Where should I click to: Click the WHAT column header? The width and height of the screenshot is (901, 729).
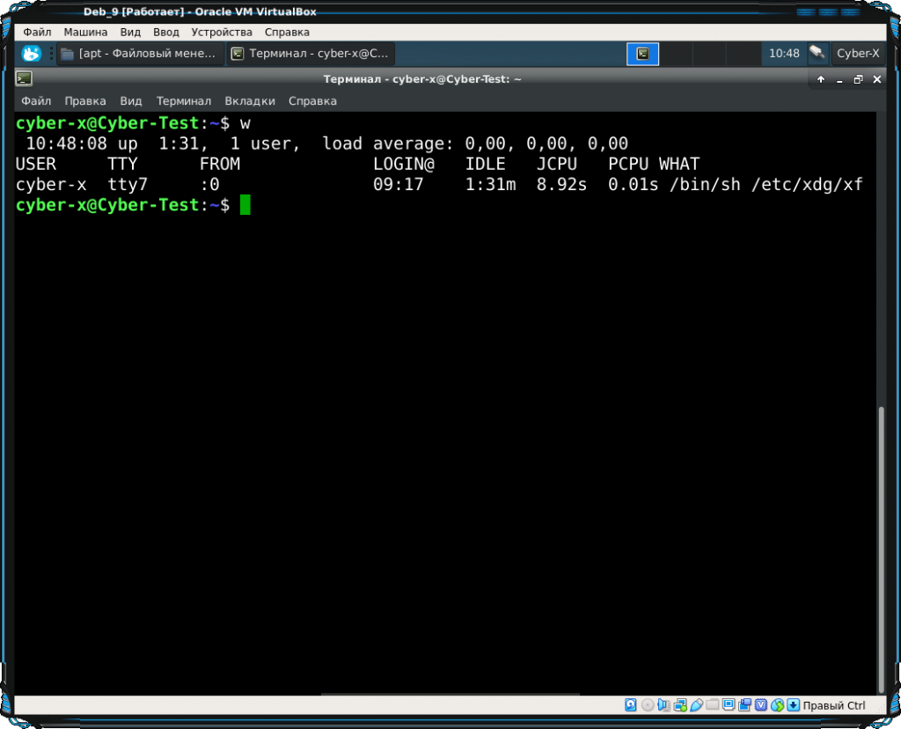pos(678,165)
